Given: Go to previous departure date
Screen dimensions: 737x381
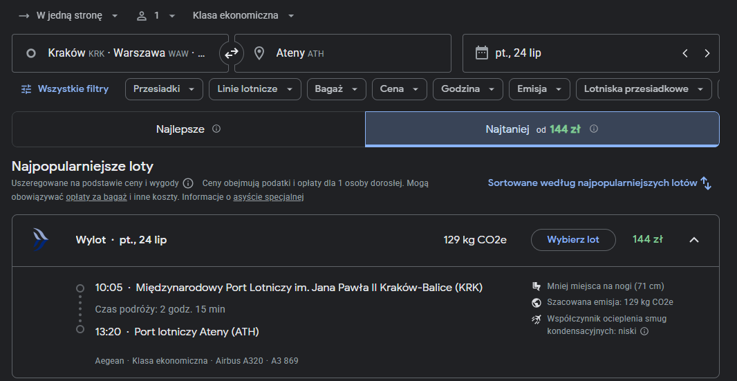Looking at the screenshot, I should tap(685, 53).
